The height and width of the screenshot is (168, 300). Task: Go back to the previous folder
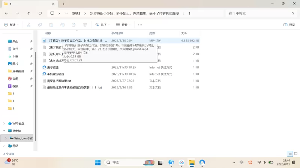6,13
